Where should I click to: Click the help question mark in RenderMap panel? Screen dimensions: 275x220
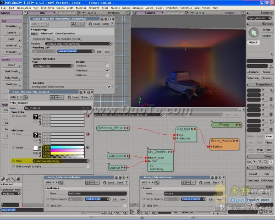click(112, 24)
